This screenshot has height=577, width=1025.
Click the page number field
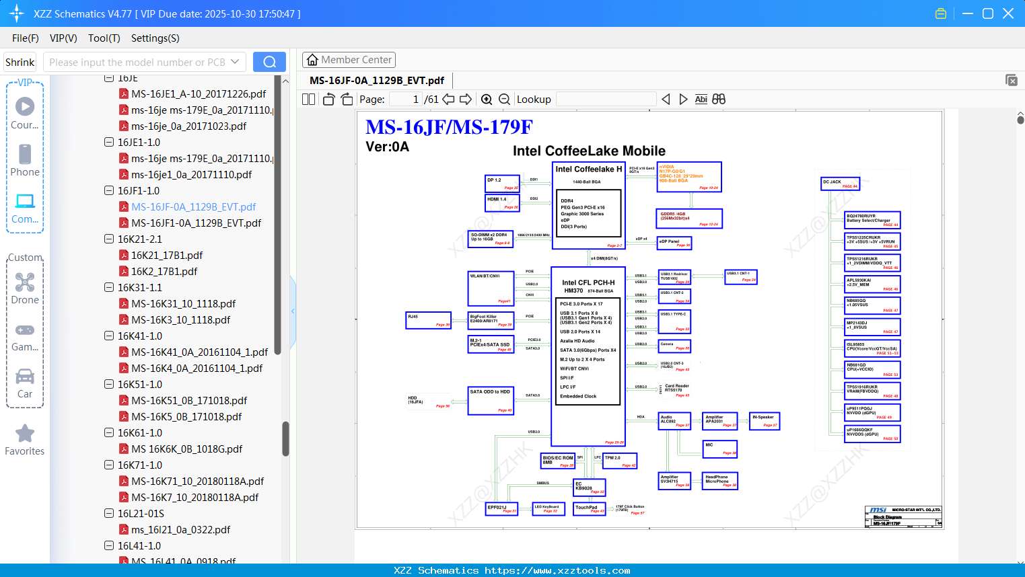pos(406,99)
